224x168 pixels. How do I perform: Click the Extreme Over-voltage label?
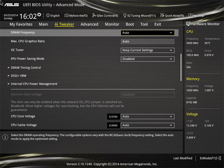(x=26, y=94)
